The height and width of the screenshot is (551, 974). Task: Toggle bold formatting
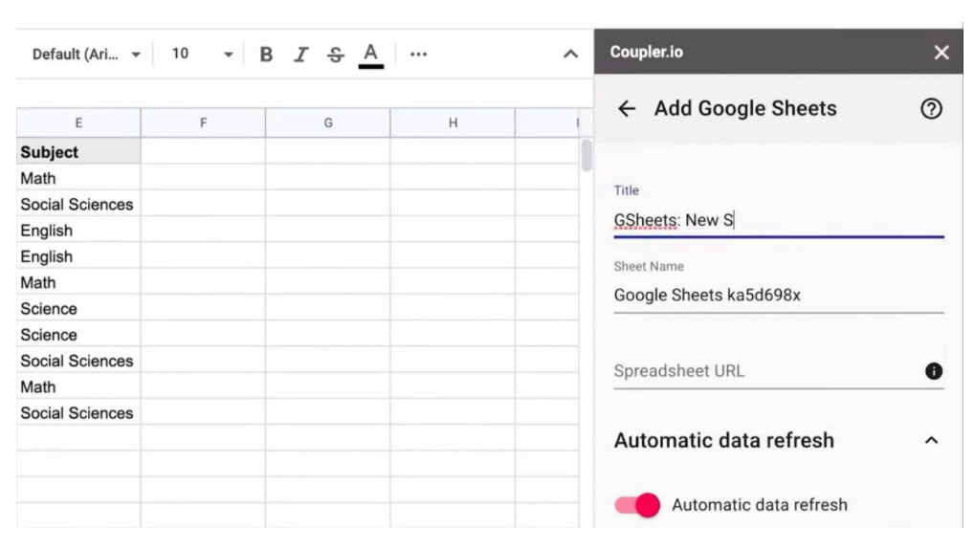coord(266,55)
